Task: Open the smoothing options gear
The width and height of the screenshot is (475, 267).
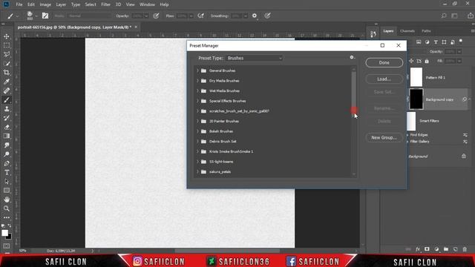Action: point(255,16)
